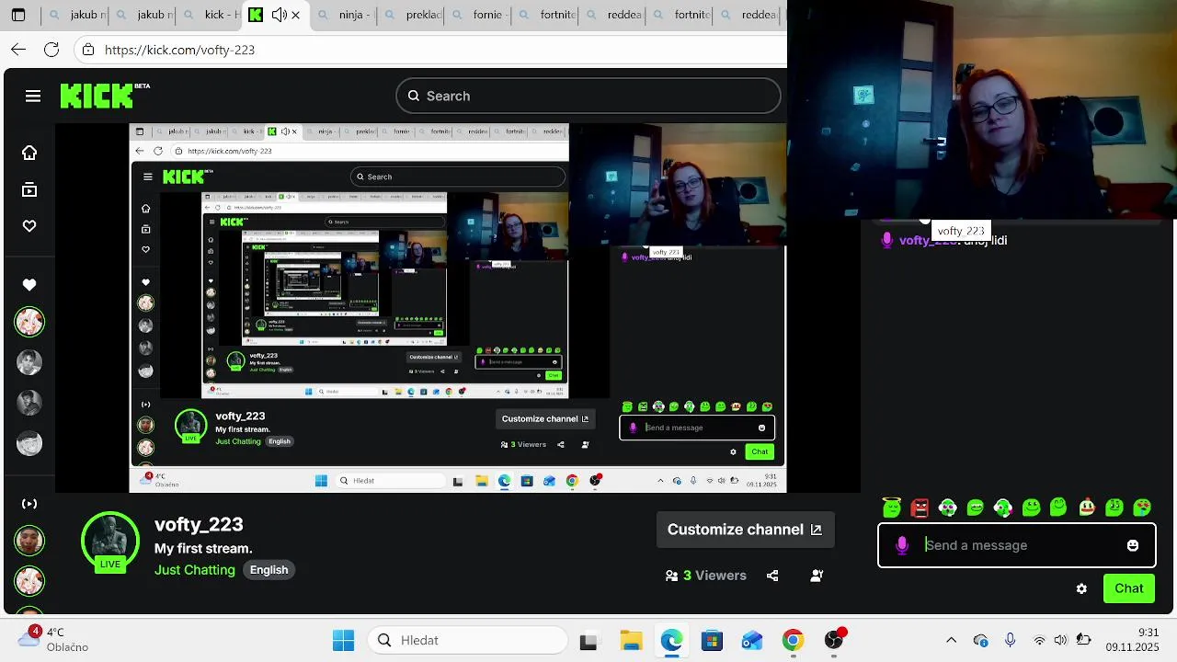Insert the heart-eyes crying emote
This screenshot has width=1177, height=662.
(1142, 508)
